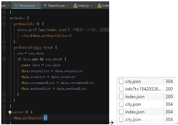Click 'const data' declaration line
The image size is (178, 125).
pos(41,65)
